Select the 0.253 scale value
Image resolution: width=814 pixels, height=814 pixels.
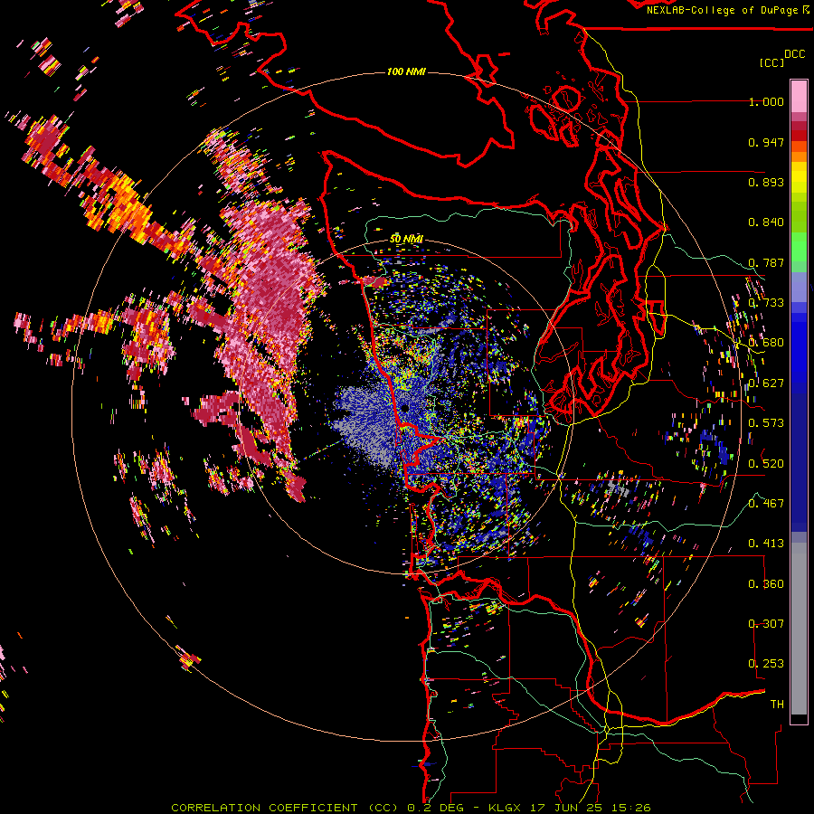click(x=766, y=664)
